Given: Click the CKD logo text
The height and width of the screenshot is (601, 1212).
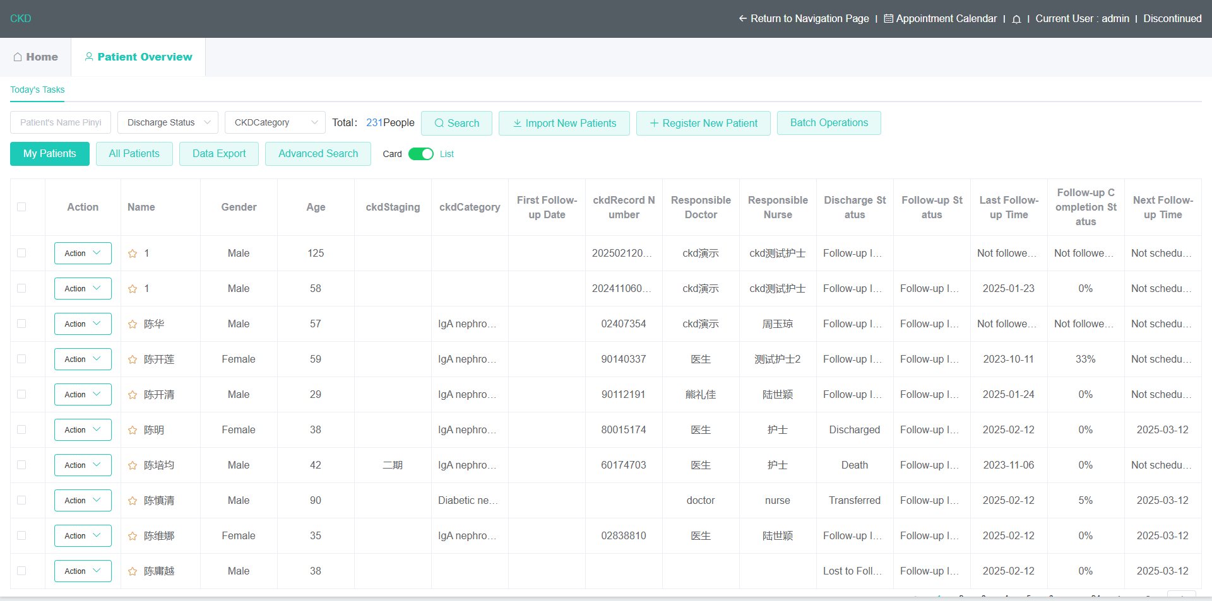Looking at the screenshot, I should pos(21,18).
